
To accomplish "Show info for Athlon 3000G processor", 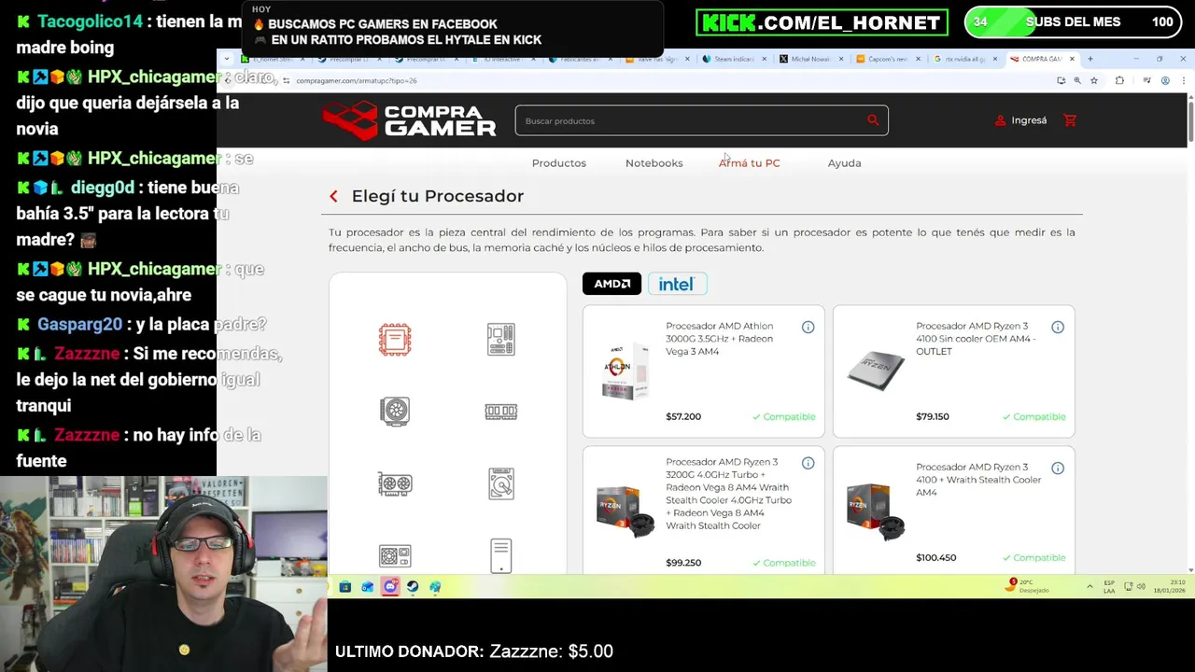I will [808, 327].
